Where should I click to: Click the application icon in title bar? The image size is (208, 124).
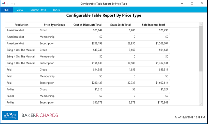[x=4, y=3]
